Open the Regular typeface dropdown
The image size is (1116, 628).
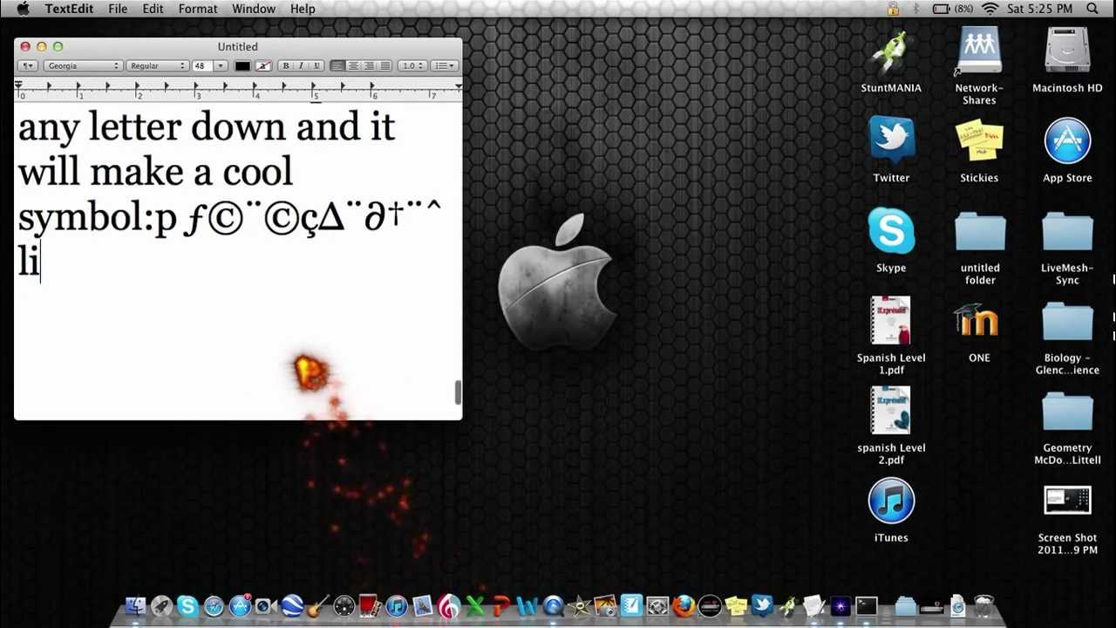pos(157,65)
